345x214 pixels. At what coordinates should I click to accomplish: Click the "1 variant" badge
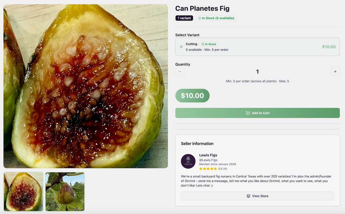point(184,18)
